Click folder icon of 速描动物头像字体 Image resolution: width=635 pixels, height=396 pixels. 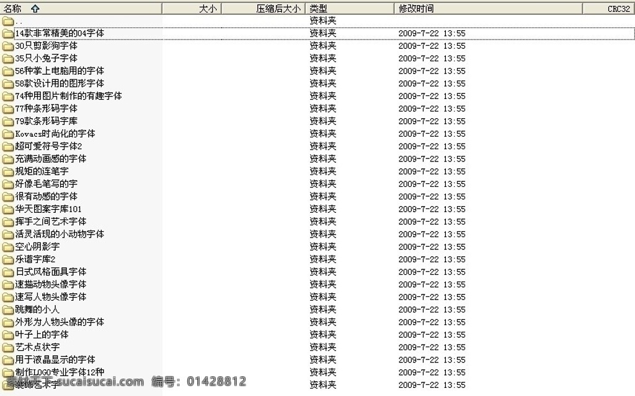(7, 285)
